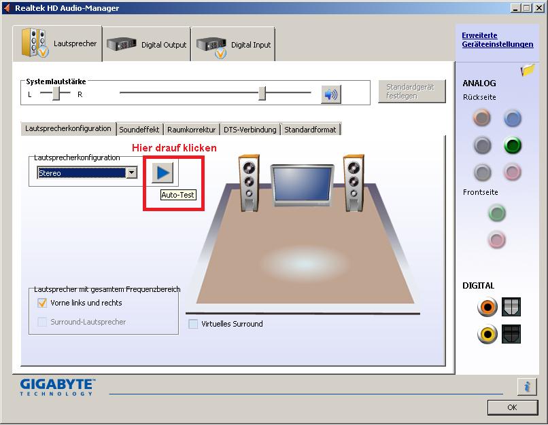Open the information icon button
Image resolution: width=548 pixels, height=425 pixels.
pos(527,386)
